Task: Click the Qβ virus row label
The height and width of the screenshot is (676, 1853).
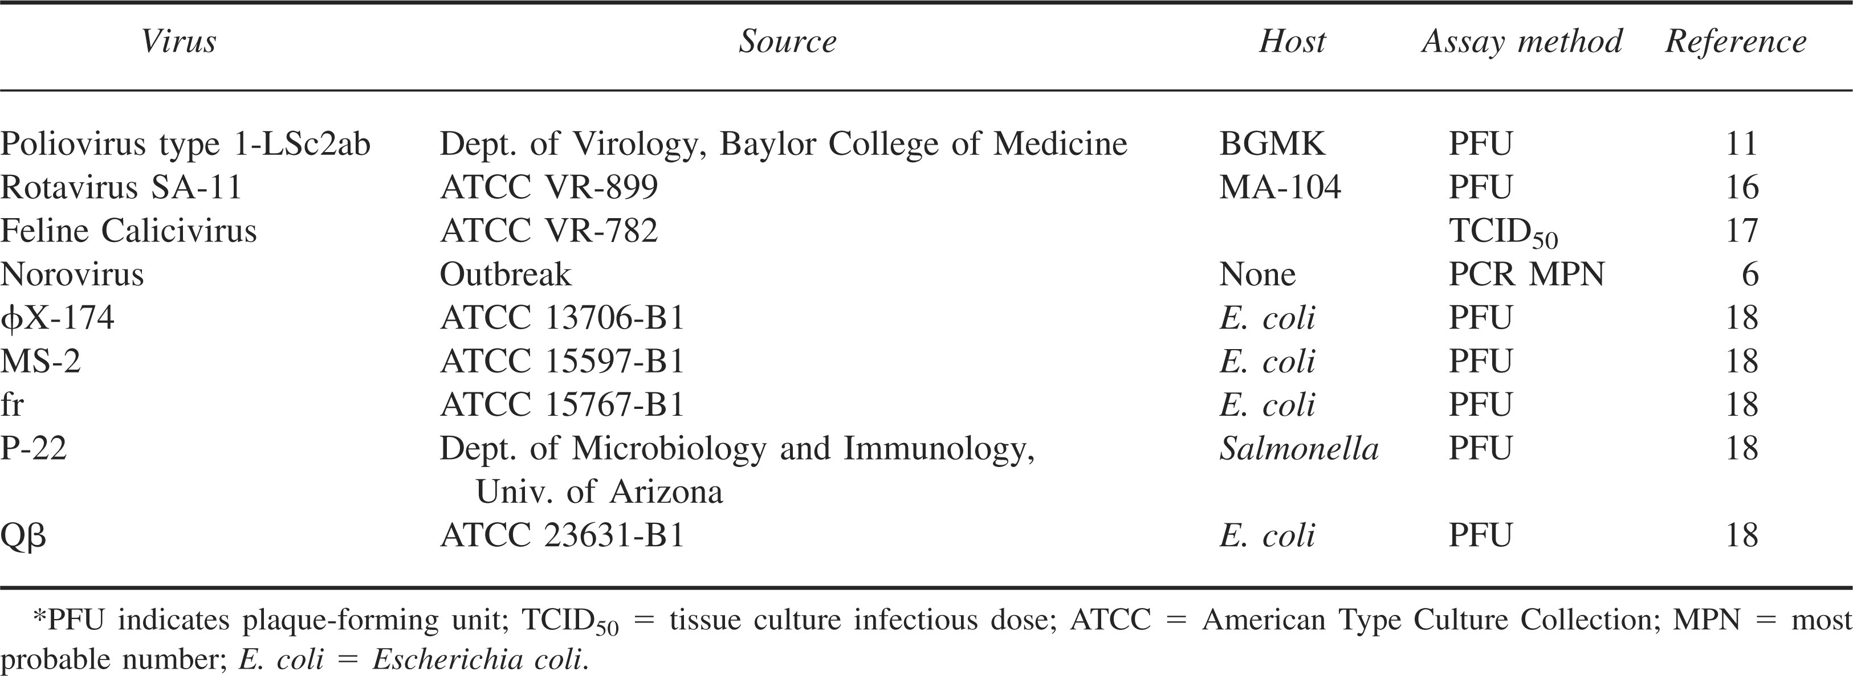Action: (23, 536)
